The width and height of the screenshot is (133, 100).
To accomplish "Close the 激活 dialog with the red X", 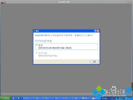I will click(x=98, y=31).
